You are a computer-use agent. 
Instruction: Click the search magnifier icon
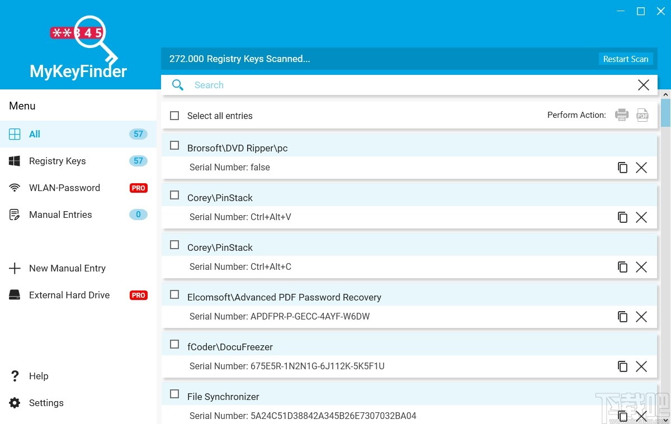click(178, 84)
